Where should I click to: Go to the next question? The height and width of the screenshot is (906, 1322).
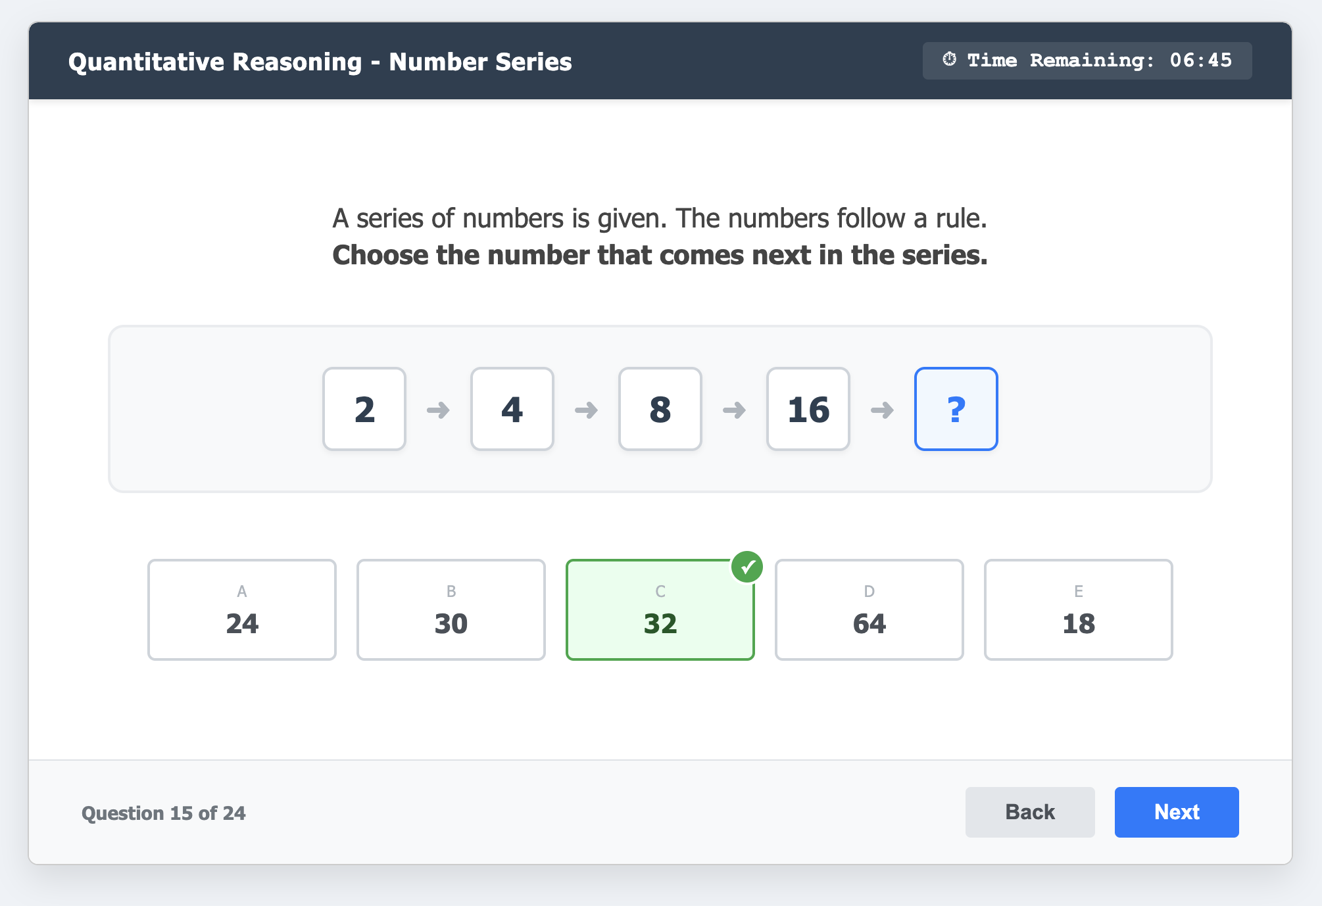(1176, 812)
